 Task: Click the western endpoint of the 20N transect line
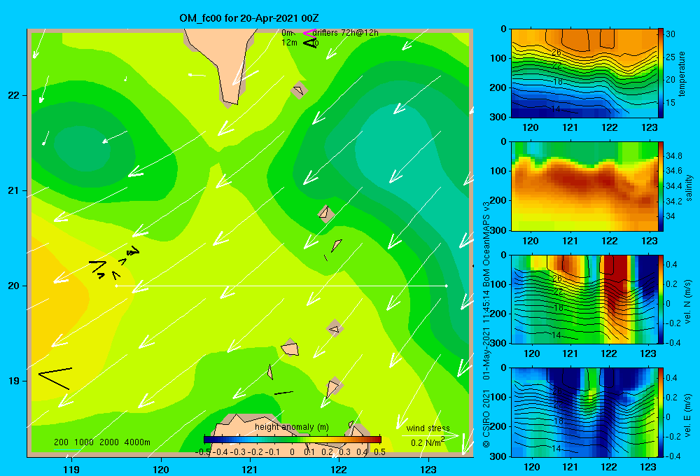click(116, 286)
